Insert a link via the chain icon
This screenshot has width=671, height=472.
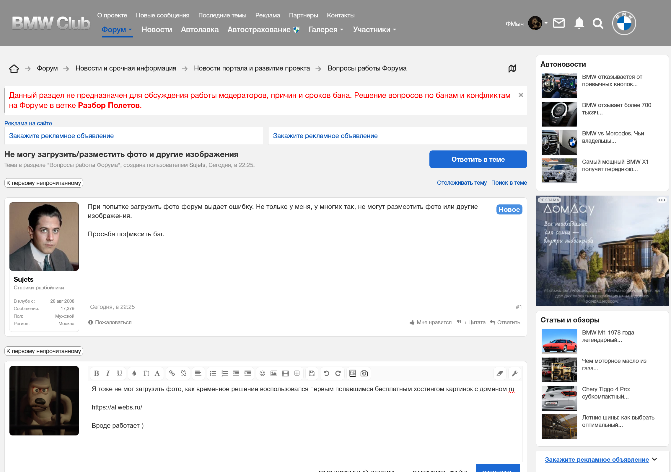pos(172,373)
